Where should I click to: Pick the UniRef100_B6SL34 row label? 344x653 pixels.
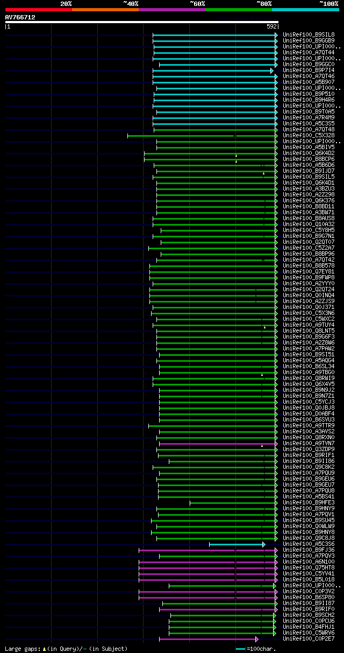coord(309,367)
